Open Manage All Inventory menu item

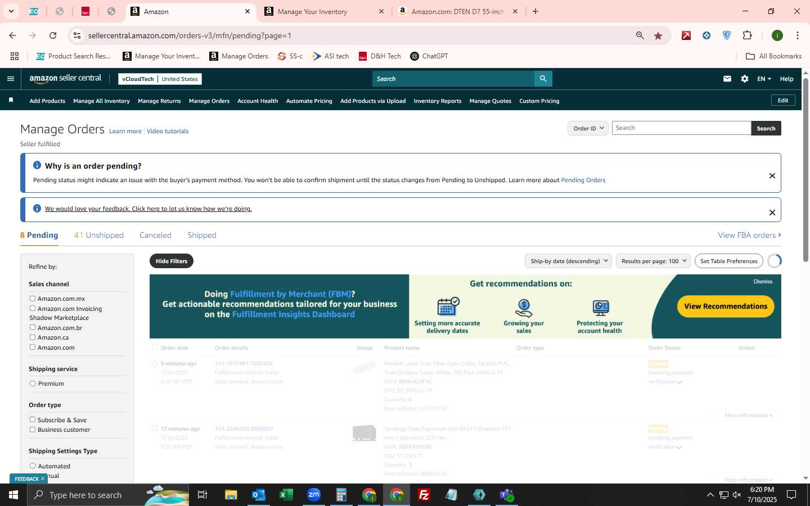pos(101,101)
